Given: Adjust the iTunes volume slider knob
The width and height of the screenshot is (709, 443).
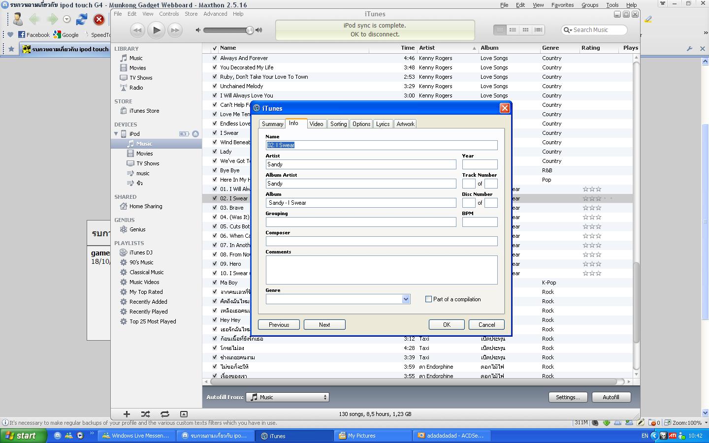Looking at the screenshot, I should 250,31.
